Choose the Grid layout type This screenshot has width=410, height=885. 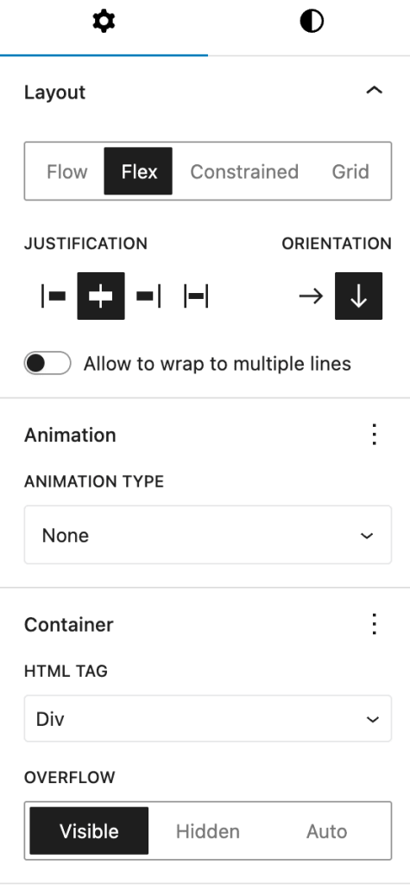350,171
